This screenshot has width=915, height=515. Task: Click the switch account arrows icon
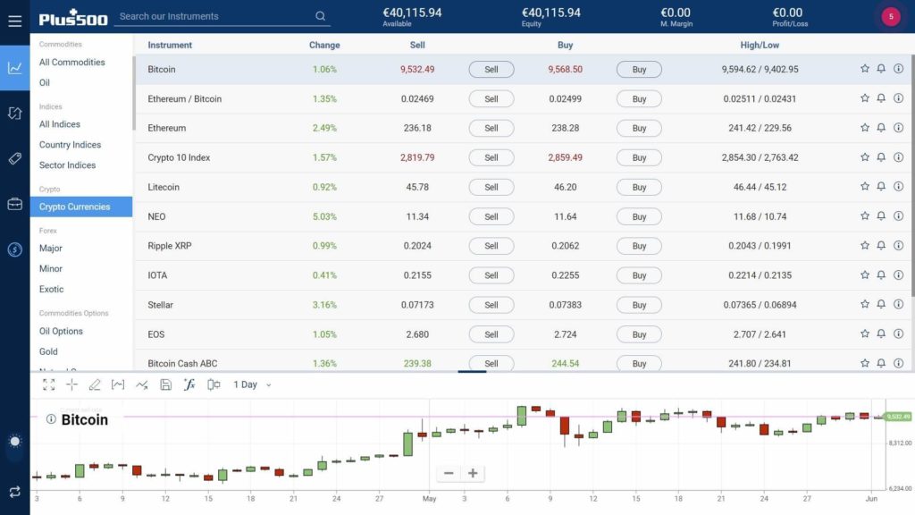coord(14,492)
